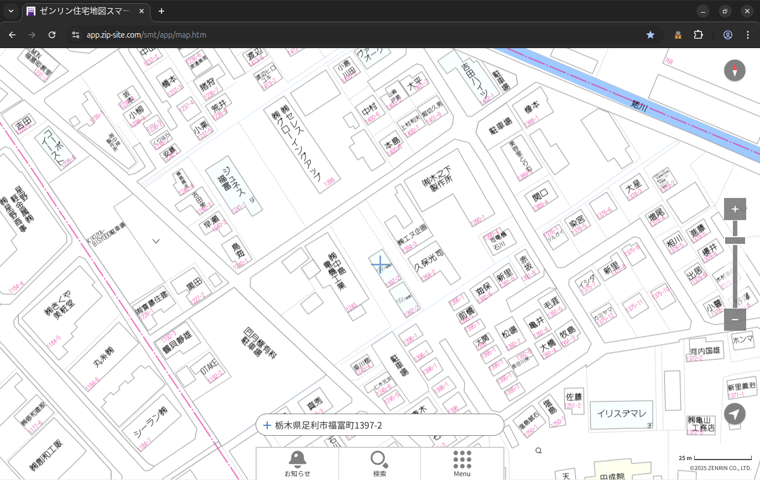
Task: Open the Menu grid icon
Action: pos(462,463)
